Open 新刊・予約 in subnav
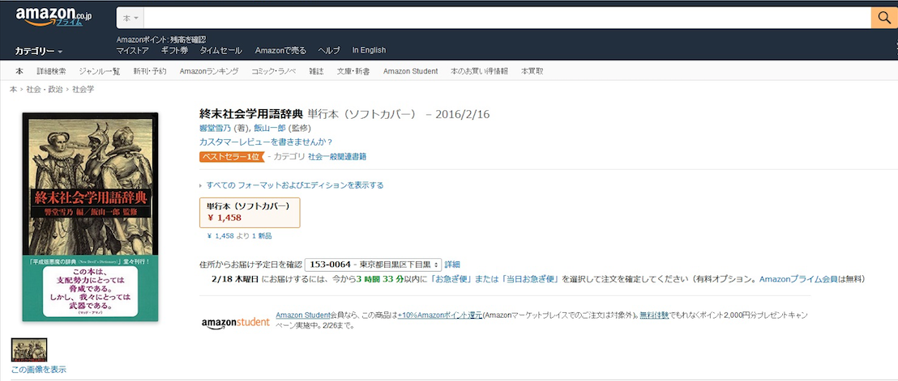 pos(149,71)
